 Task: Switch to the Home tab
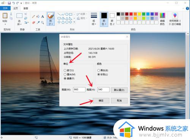pyautogui.click(x=16, y=8)
